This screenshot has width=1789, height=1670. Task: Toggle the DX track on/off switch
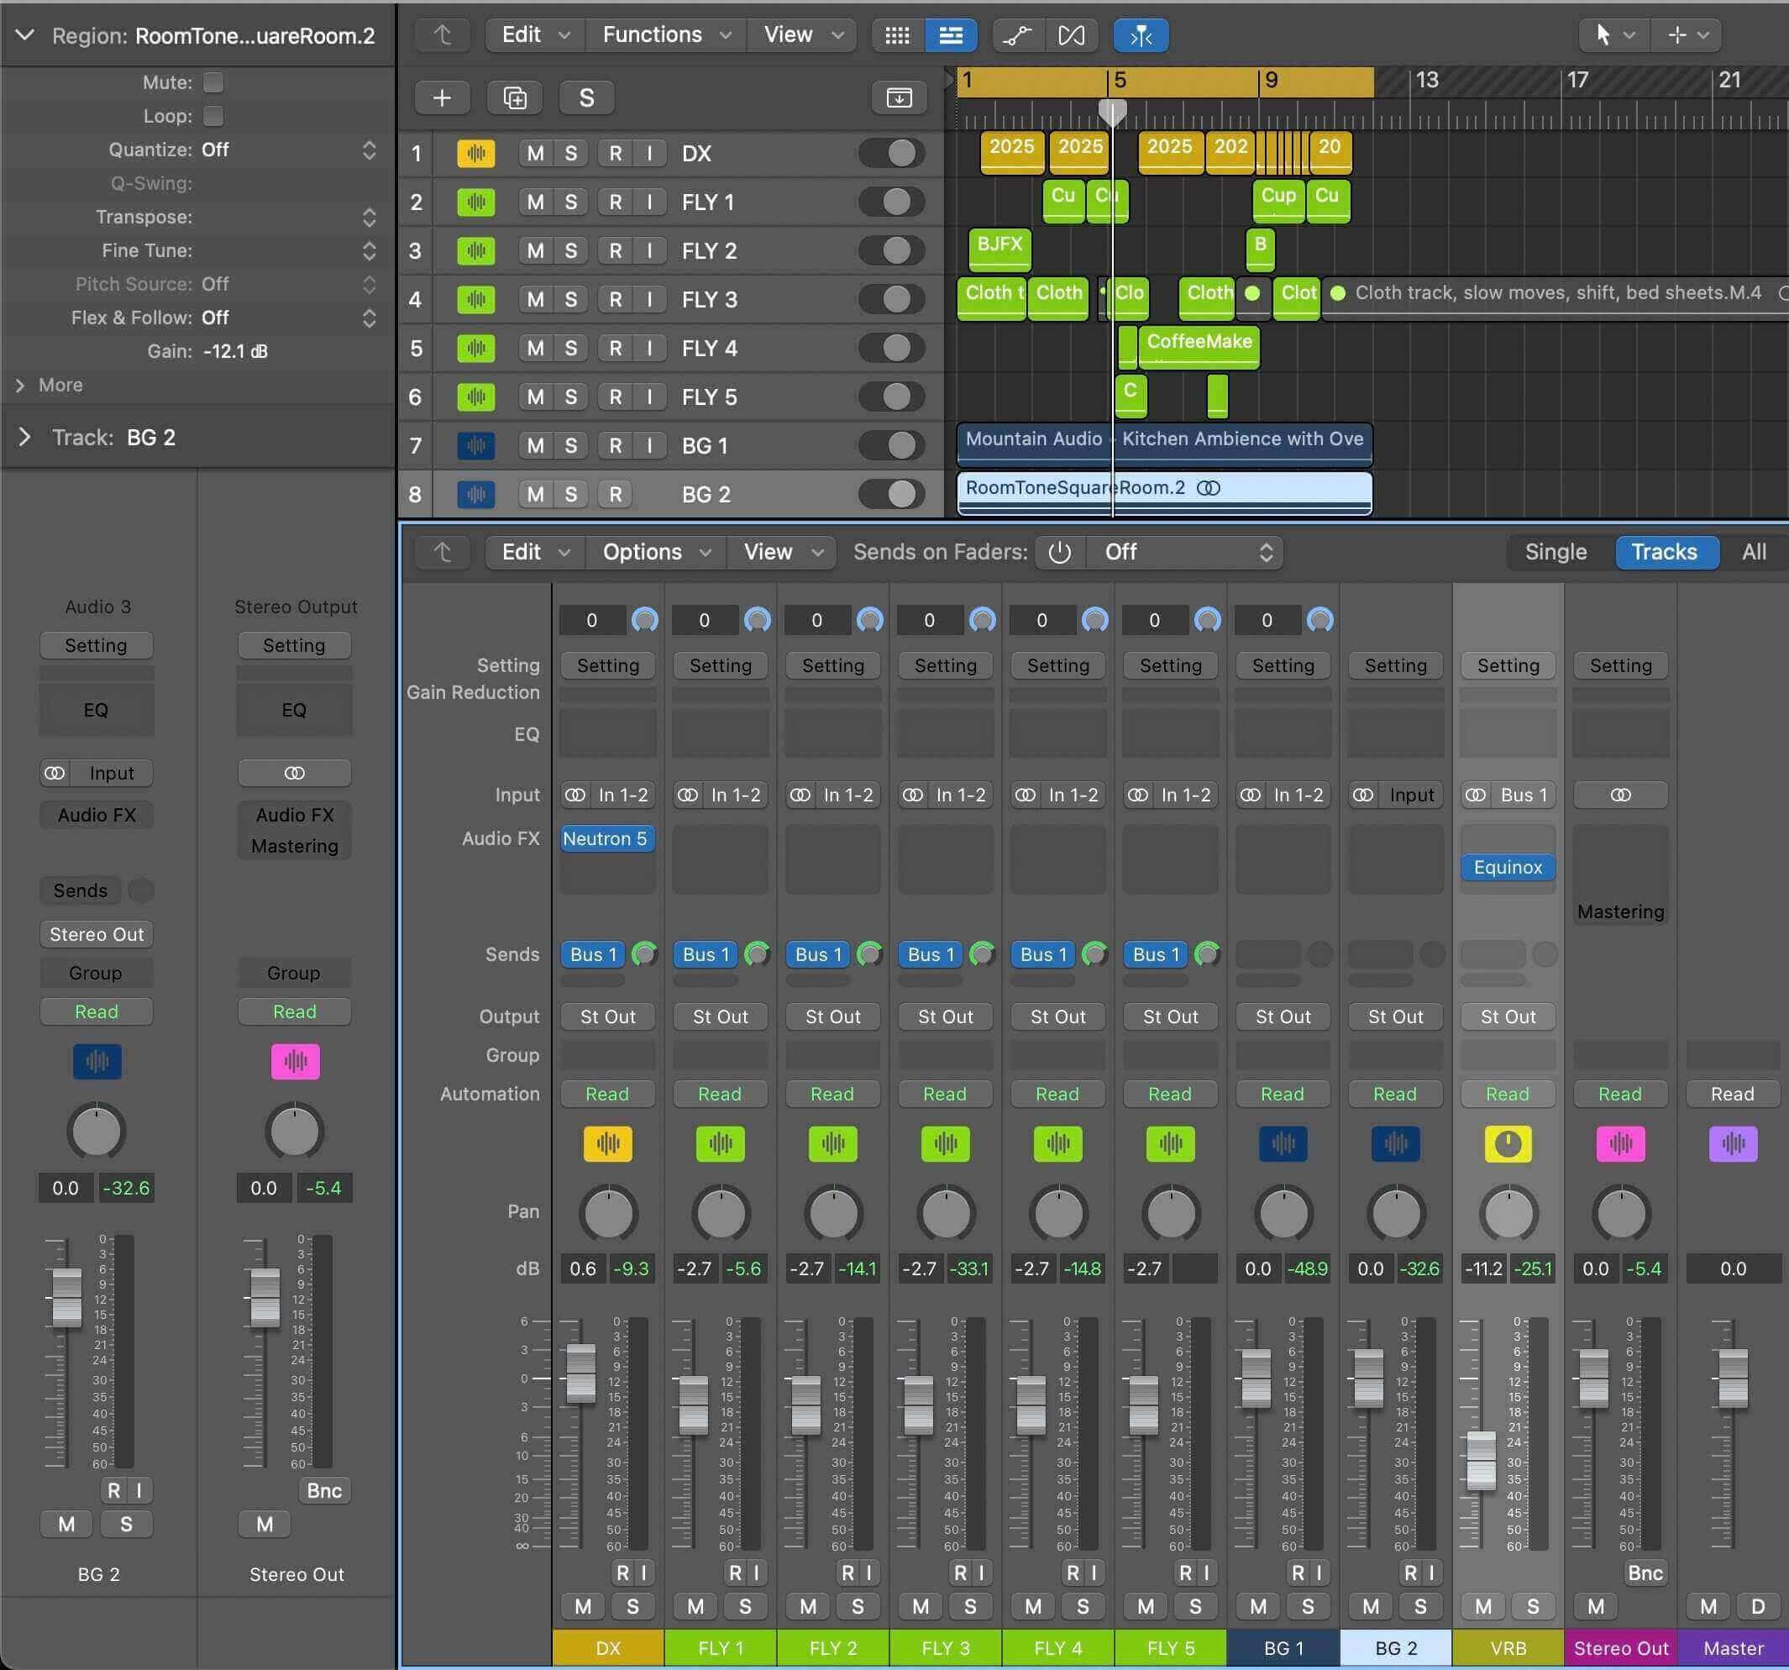click(x=892, y=153)
